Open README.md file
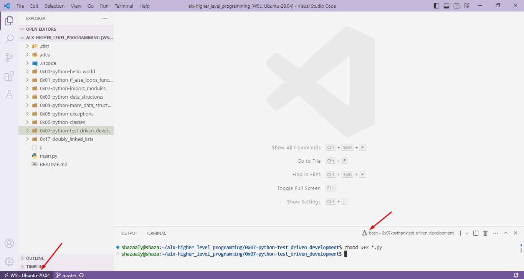Image resolution: width=524 pixels, height=279 pixels. pos(66,164)
